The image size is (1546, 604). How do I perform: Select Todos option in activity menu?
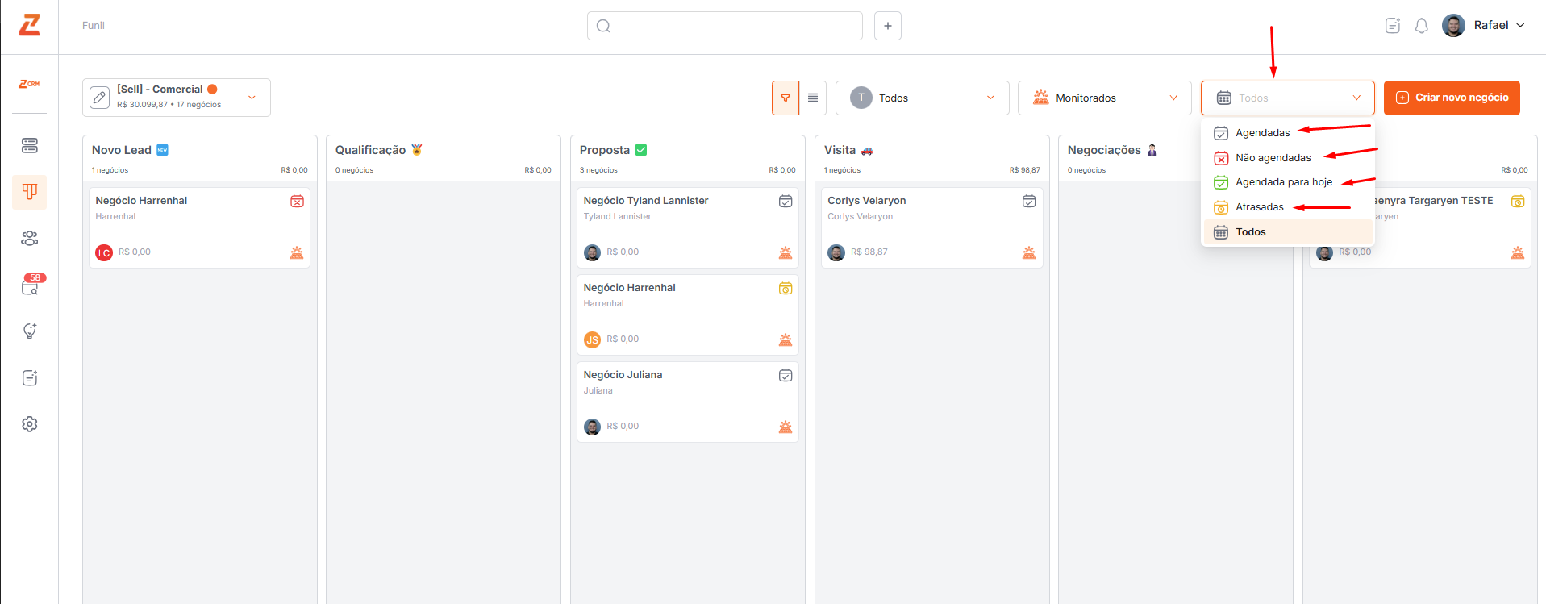1288,232
